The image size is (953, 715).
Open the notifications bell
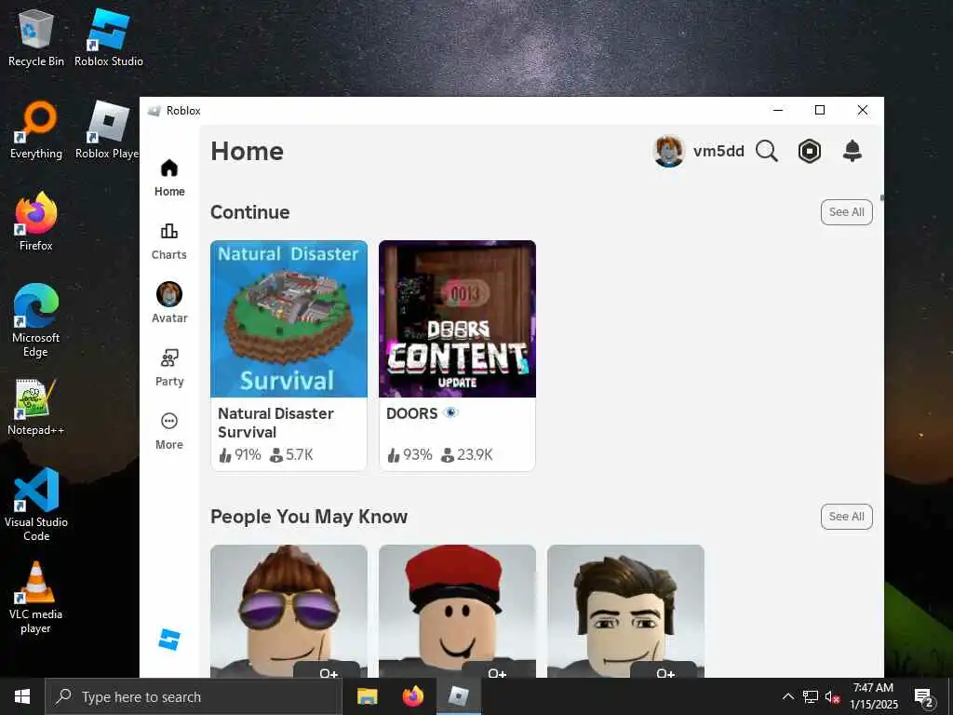(852, 151)
